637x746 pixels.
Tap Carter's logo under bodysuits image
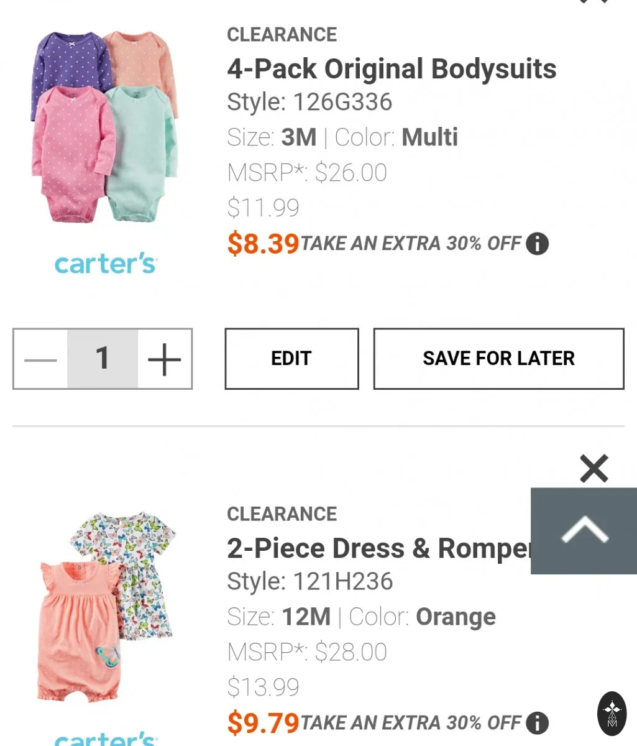[105, 264]
